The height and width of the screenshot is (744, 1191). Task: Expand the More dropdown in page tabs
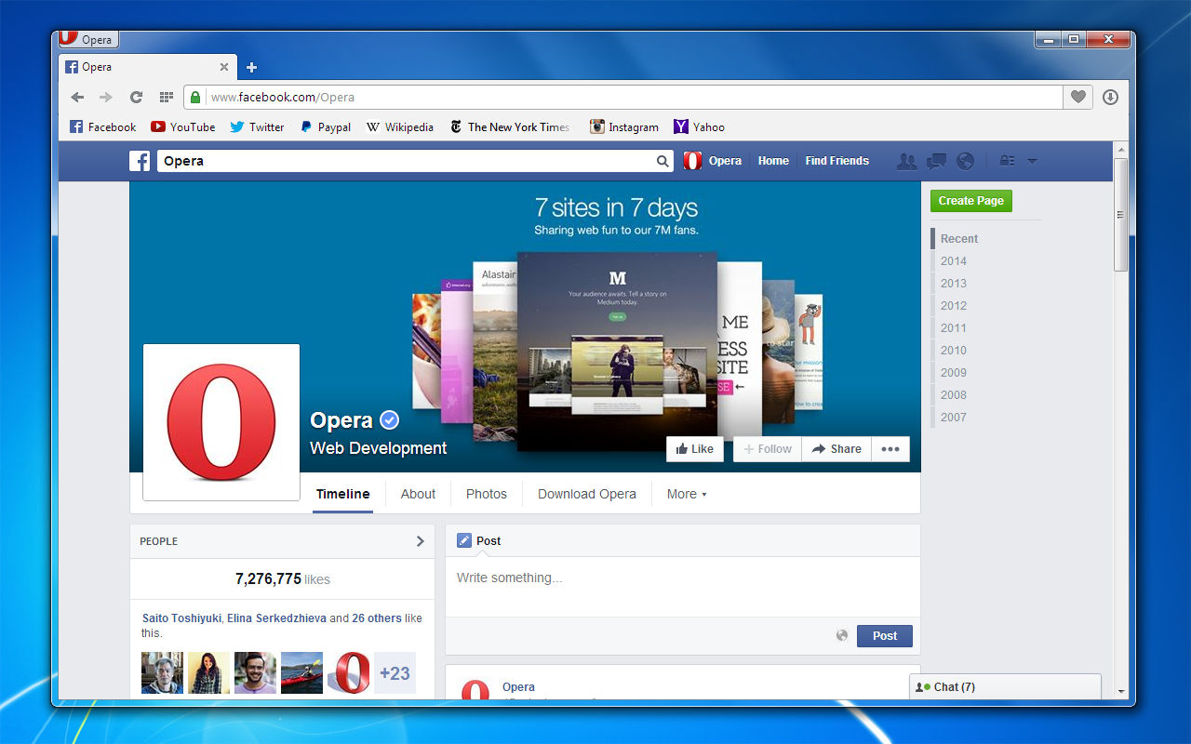(x=687, y=494)
